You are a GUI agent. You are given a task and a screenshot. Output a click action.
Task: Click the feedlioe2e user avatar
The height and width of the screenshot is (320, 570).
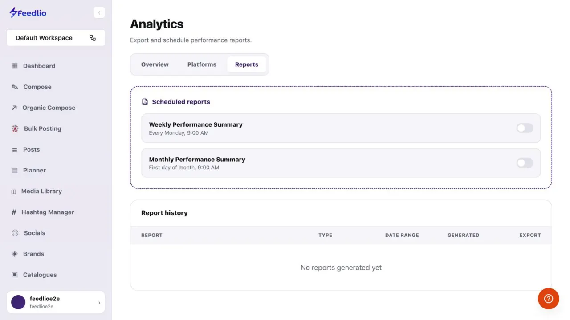pos(18,302)
